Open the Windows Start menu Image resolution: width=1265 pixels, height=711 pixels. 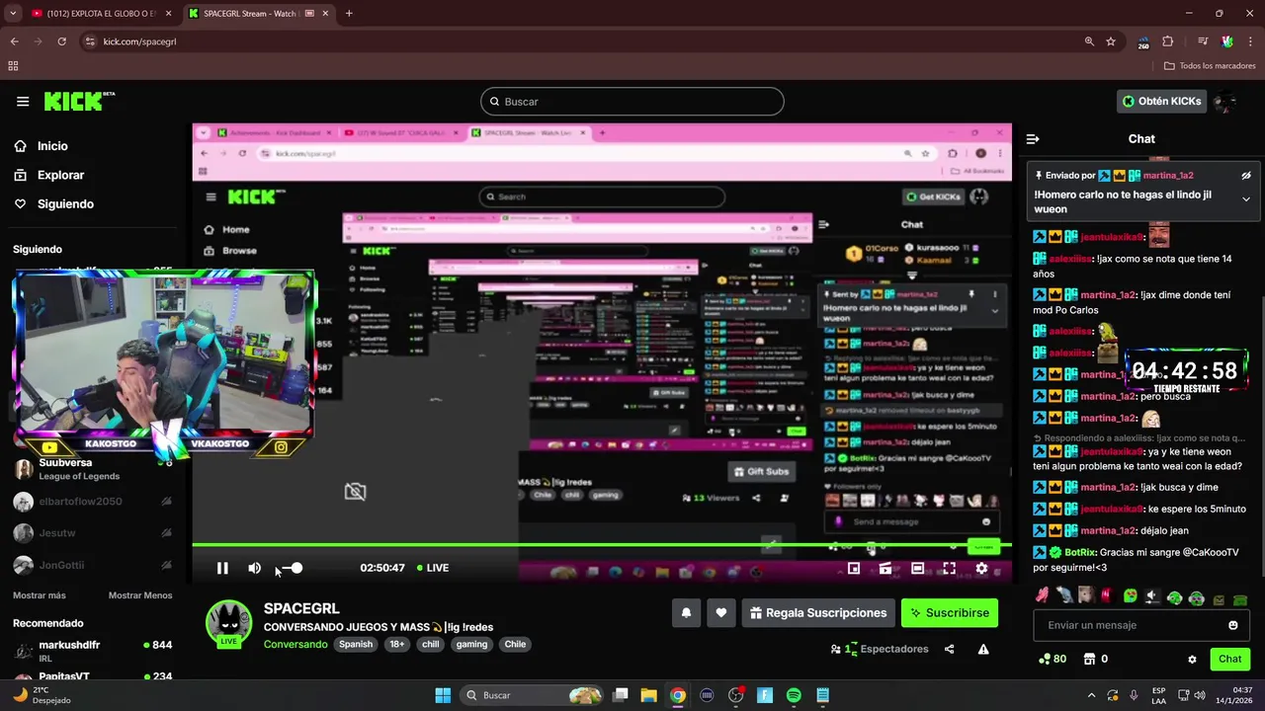pos(443,695)
